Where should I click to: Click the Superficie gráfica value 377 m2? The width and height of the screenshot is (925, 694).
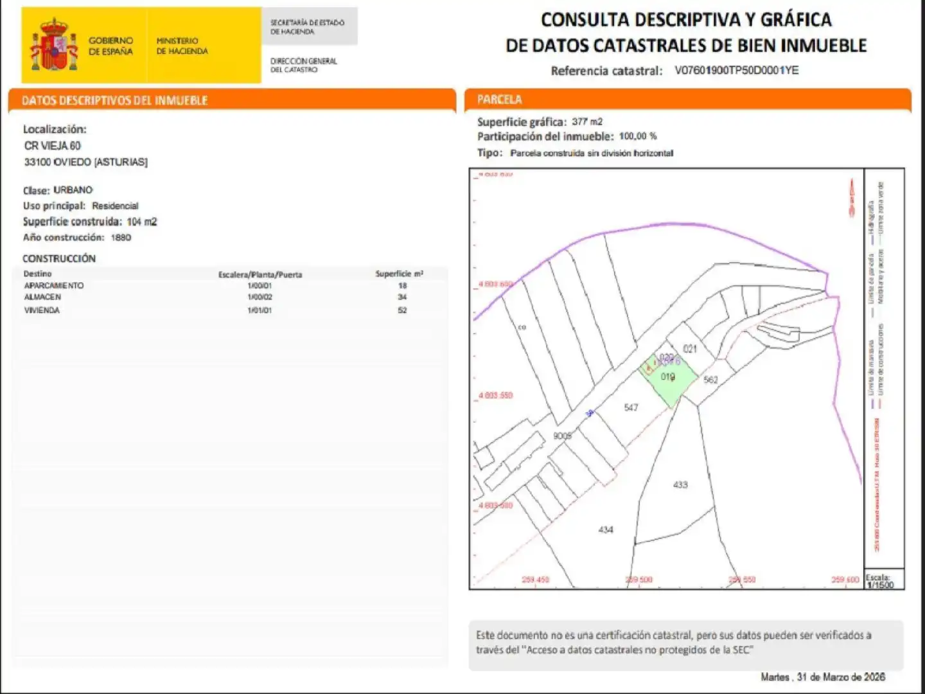tap(587, 121)
